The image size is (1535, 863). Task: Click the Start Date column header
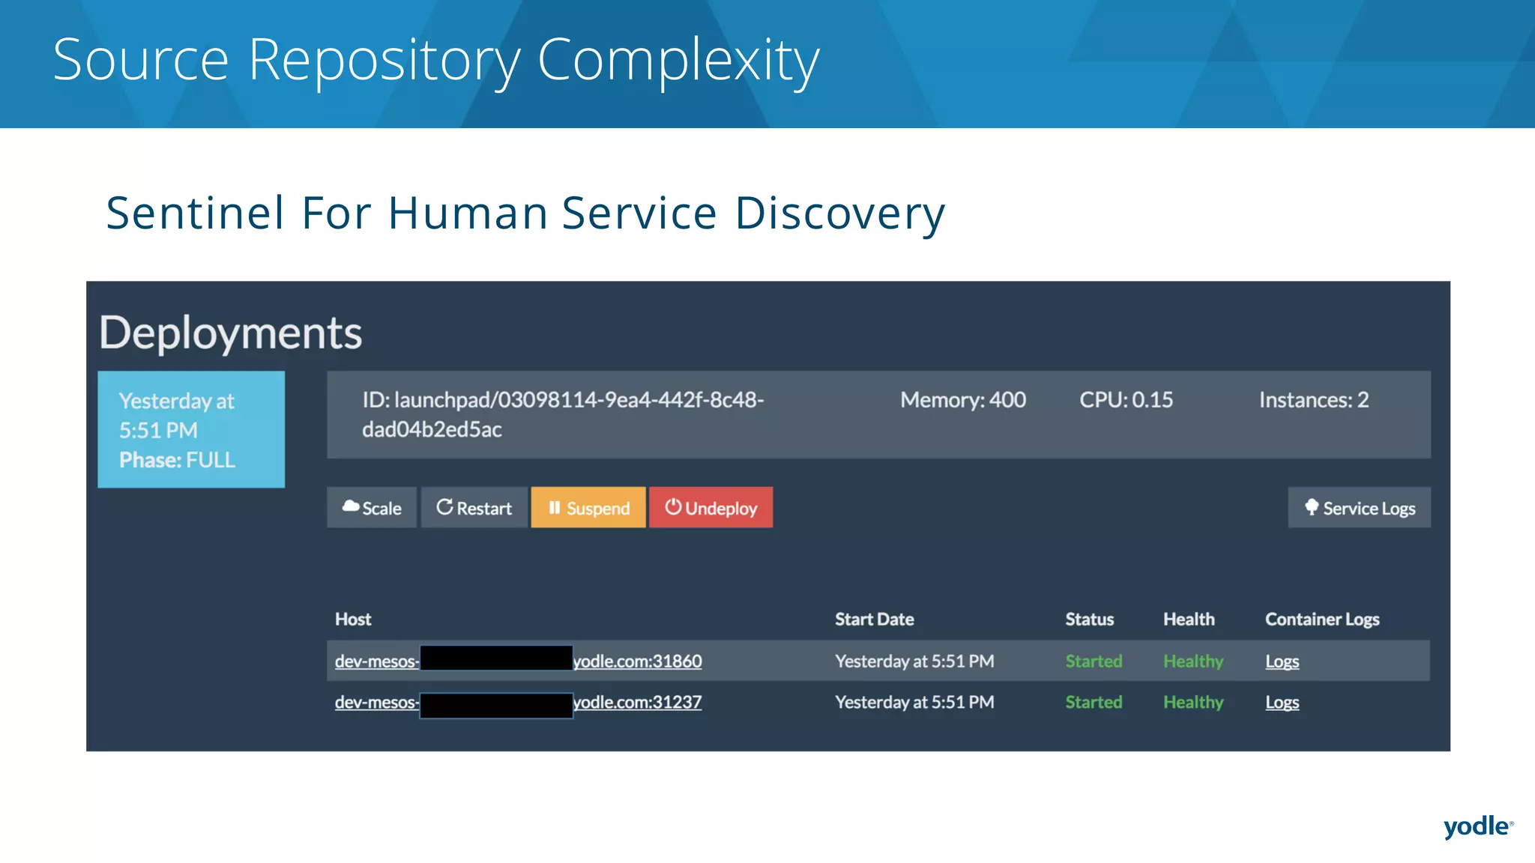pyautogui.click(x=875, y=620)
